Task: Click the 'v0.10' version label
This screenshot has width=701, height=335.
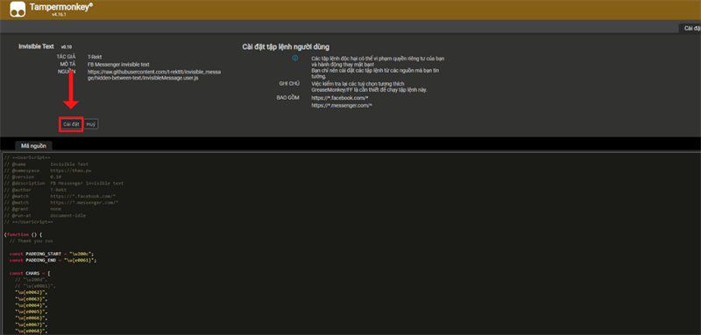Action: [x=67, y=47]
